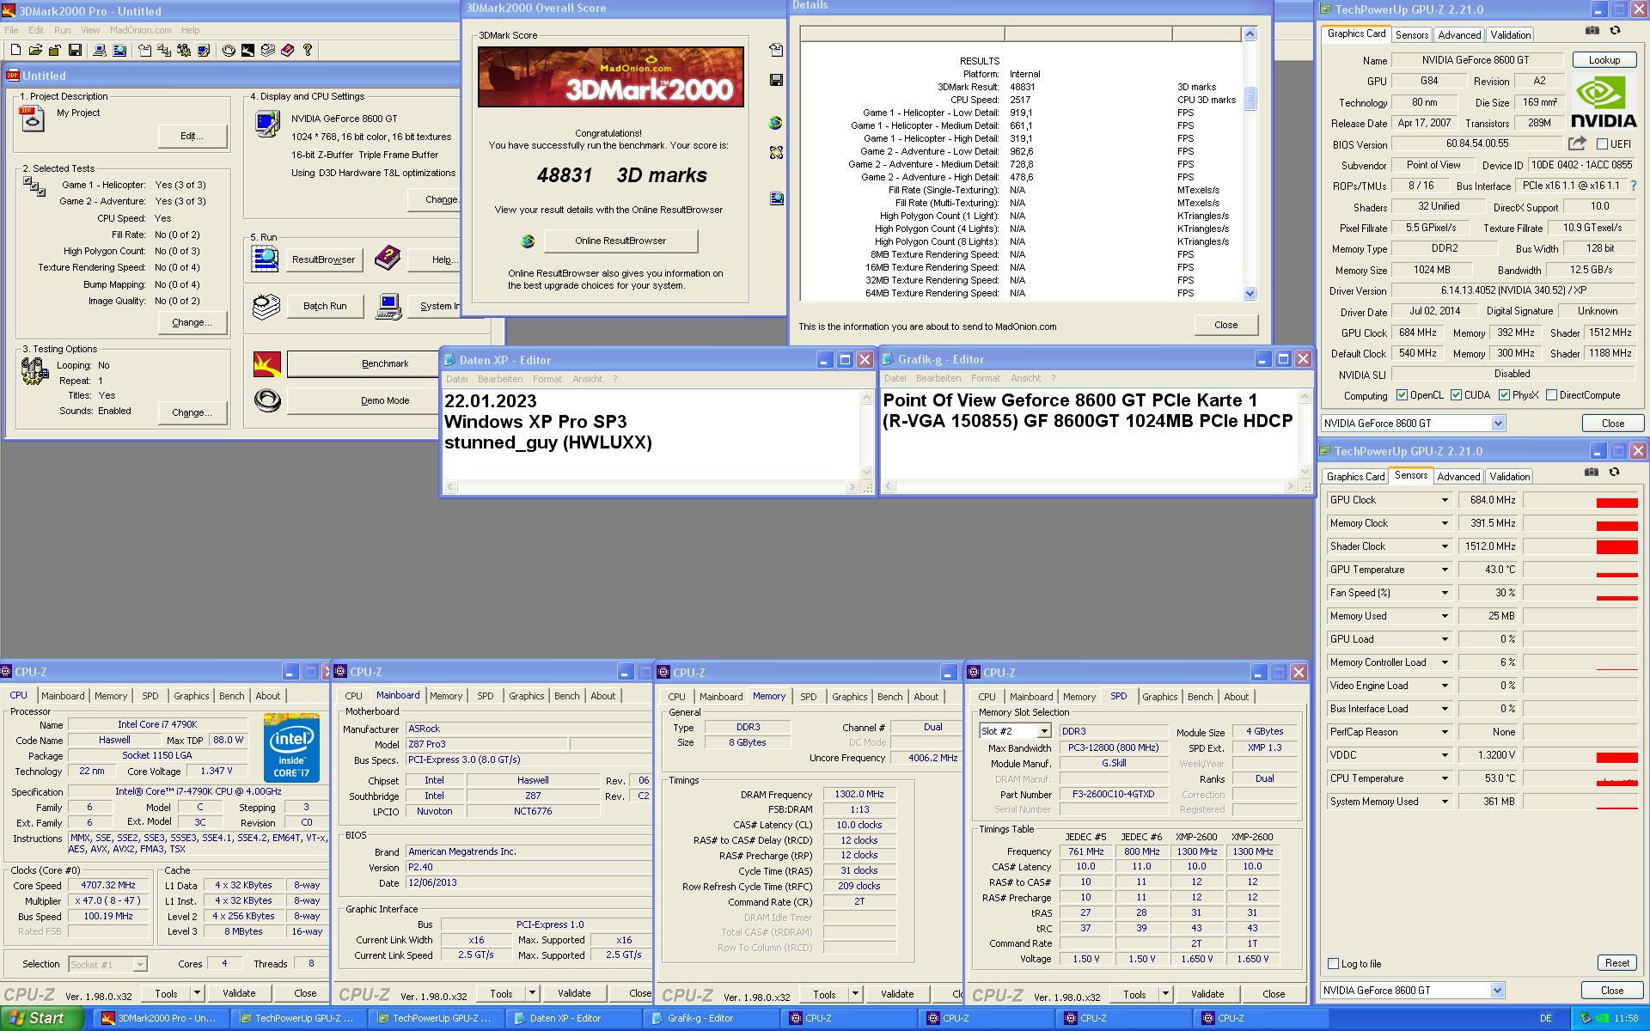1650x1031 pixels.
Task: Open the GPU Temperature sensor dropdown
Action: [1445, 570]
